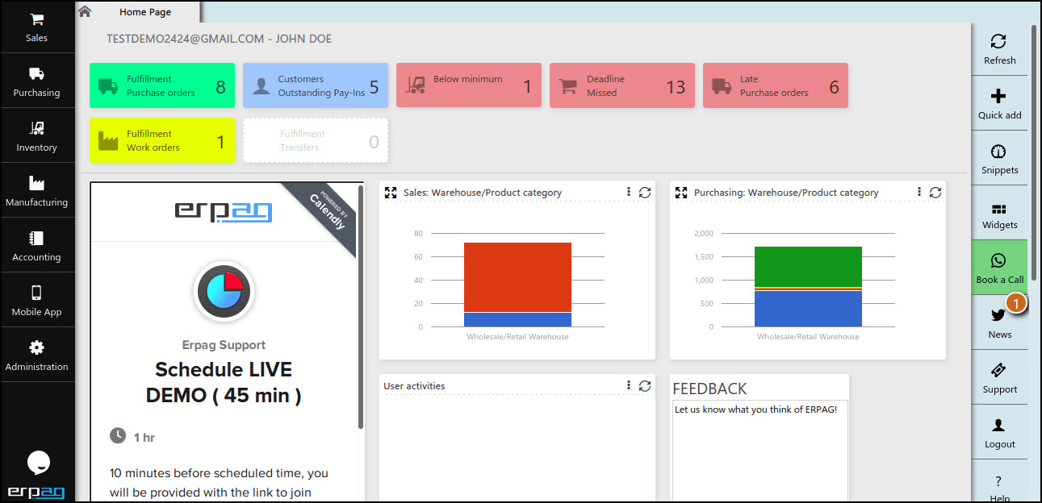The height and width of the screenshot is (503, 1042).
Task: Open the Late Purchase orders tile
Action: 776,85
